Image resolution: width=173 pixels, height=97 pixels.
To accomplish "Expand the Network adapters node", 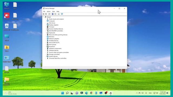I will point(46,39).
